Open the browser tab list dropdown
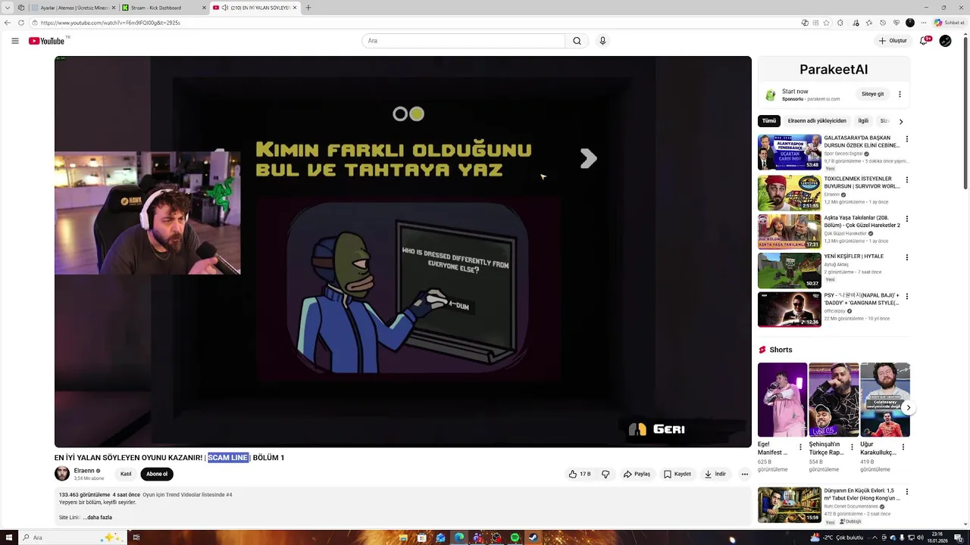This screenshot has width=970, height=545. pos(7,8)
